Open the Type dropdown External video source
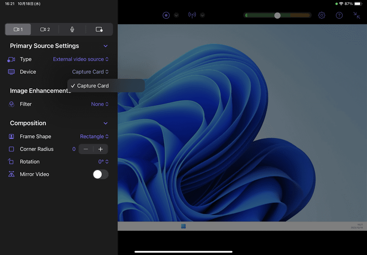Viewport: 367px width, 255px height. tap(81, 59)
